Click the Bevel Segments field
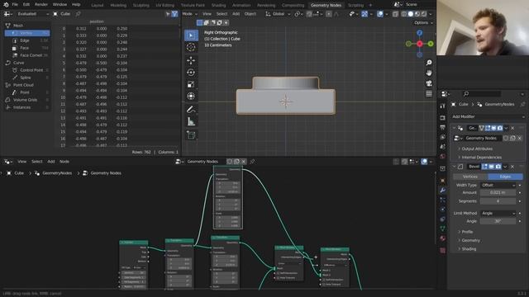Viewport: 529px width, 297px height. coord(498,201)
